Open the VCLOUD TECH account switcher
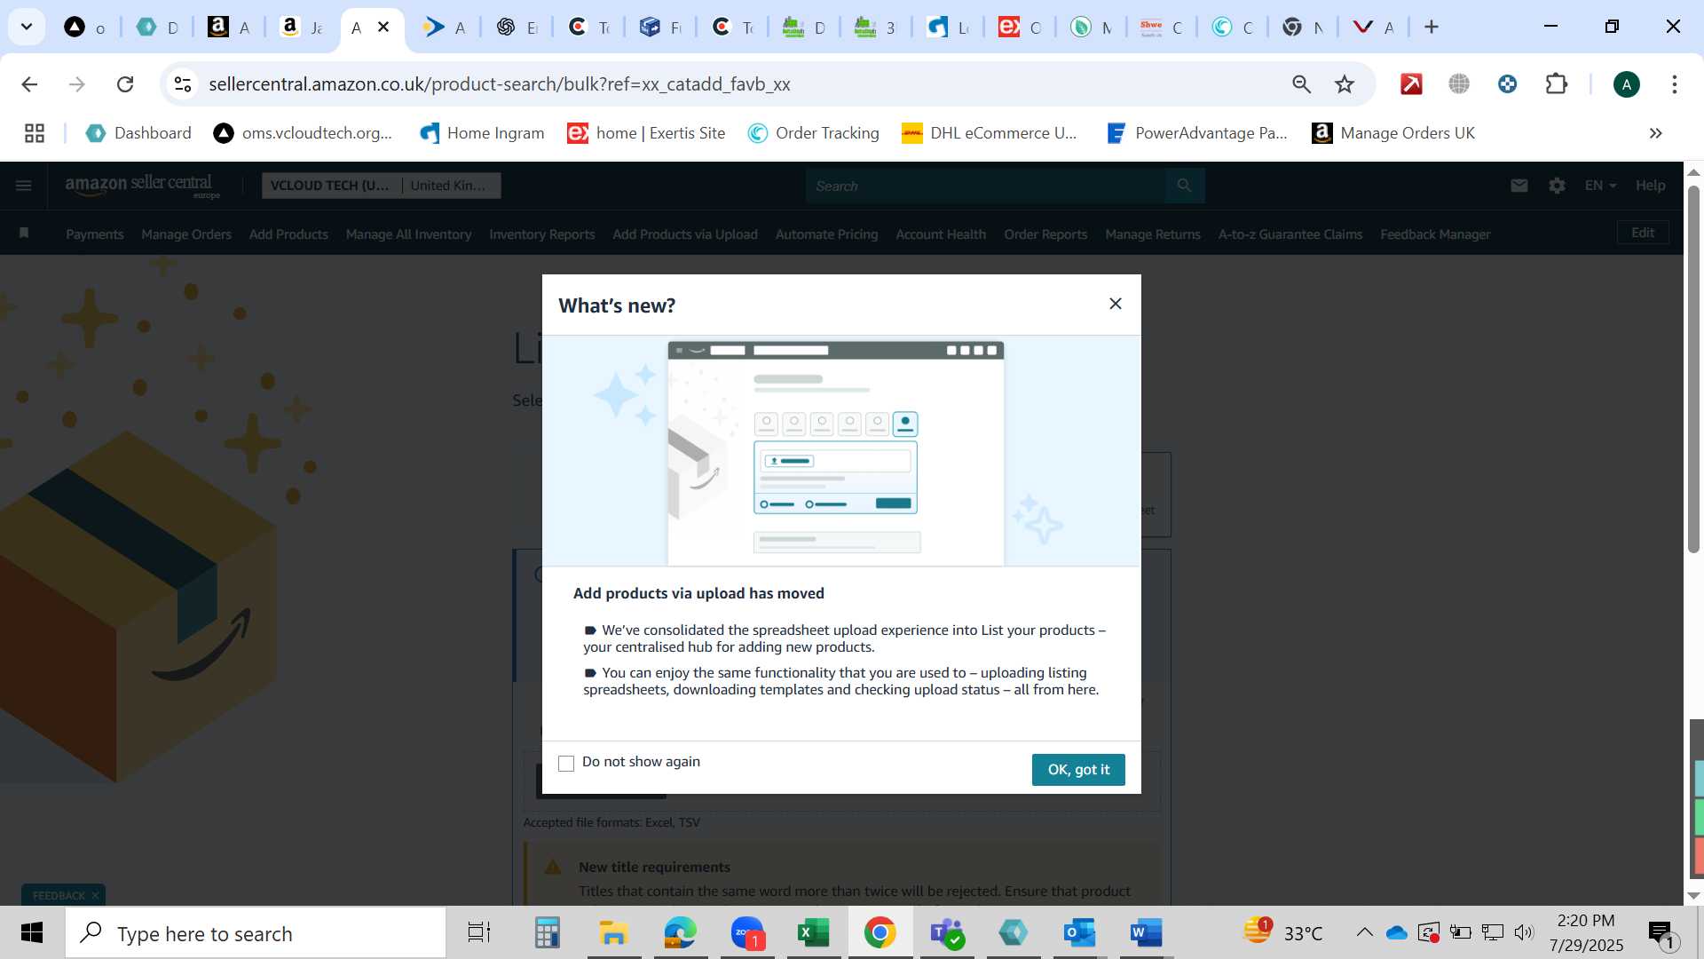1704x959 pixels. [382, 186]
